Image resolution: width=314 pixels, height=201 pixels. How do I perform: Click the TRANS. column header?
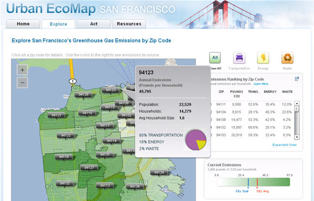pos(254,92)
